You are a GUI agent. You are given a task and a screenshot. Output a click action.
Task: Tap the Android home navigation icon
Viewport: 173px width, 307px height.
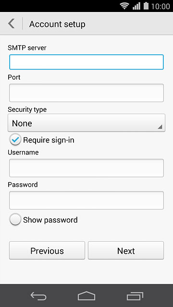coord(86,295)
